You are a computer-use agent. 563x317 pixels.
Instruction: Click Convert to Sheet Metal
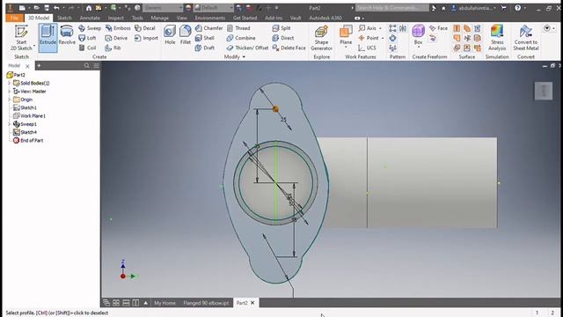526,38
